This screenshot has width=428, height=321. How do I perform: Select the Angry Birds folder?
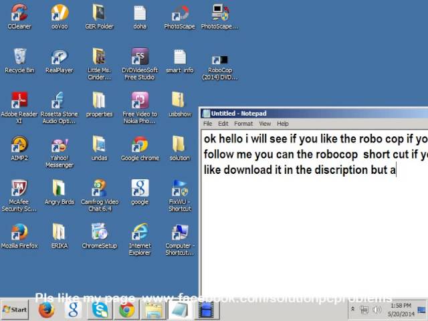pos(60,192)
